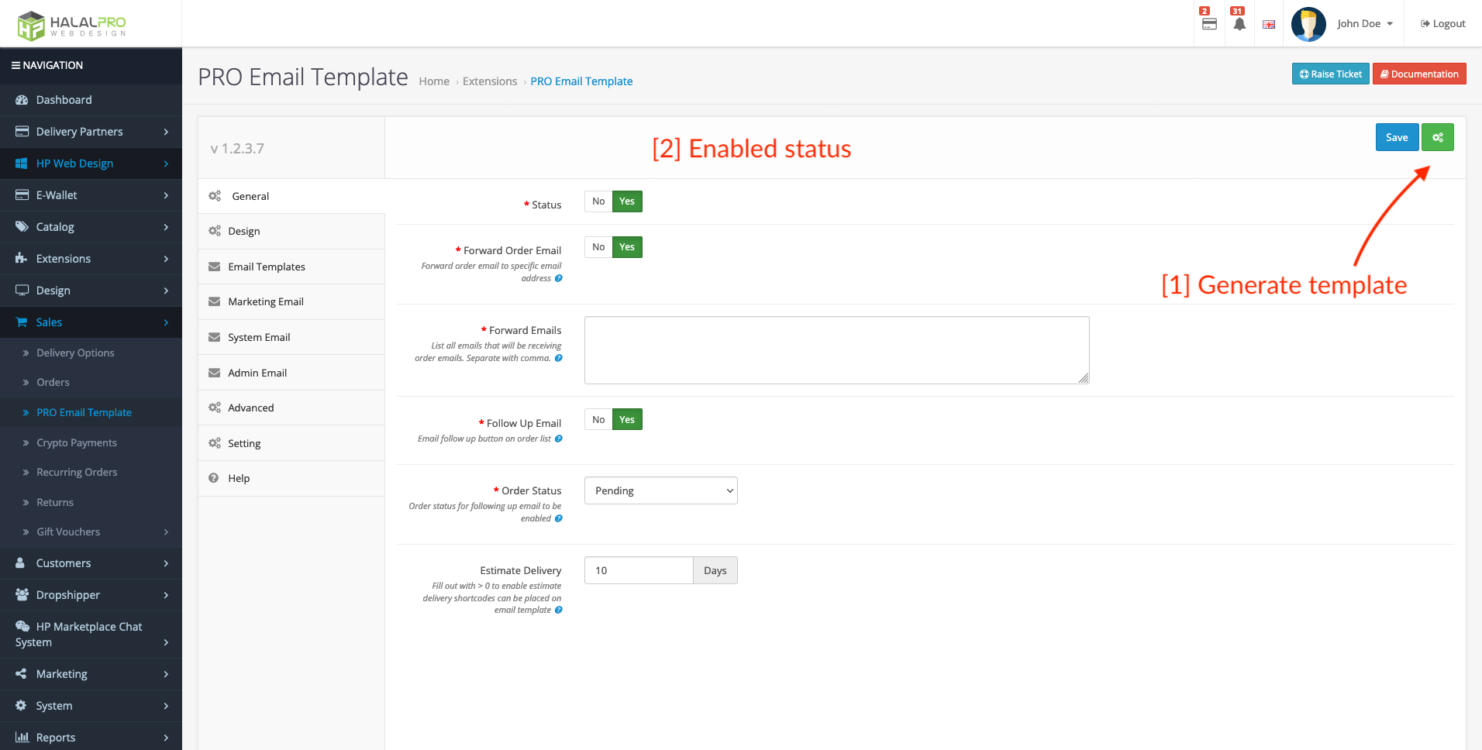This screenshot has height=750, width=1482.
Task: Open the Documentation button
Action: point(1419,74)
